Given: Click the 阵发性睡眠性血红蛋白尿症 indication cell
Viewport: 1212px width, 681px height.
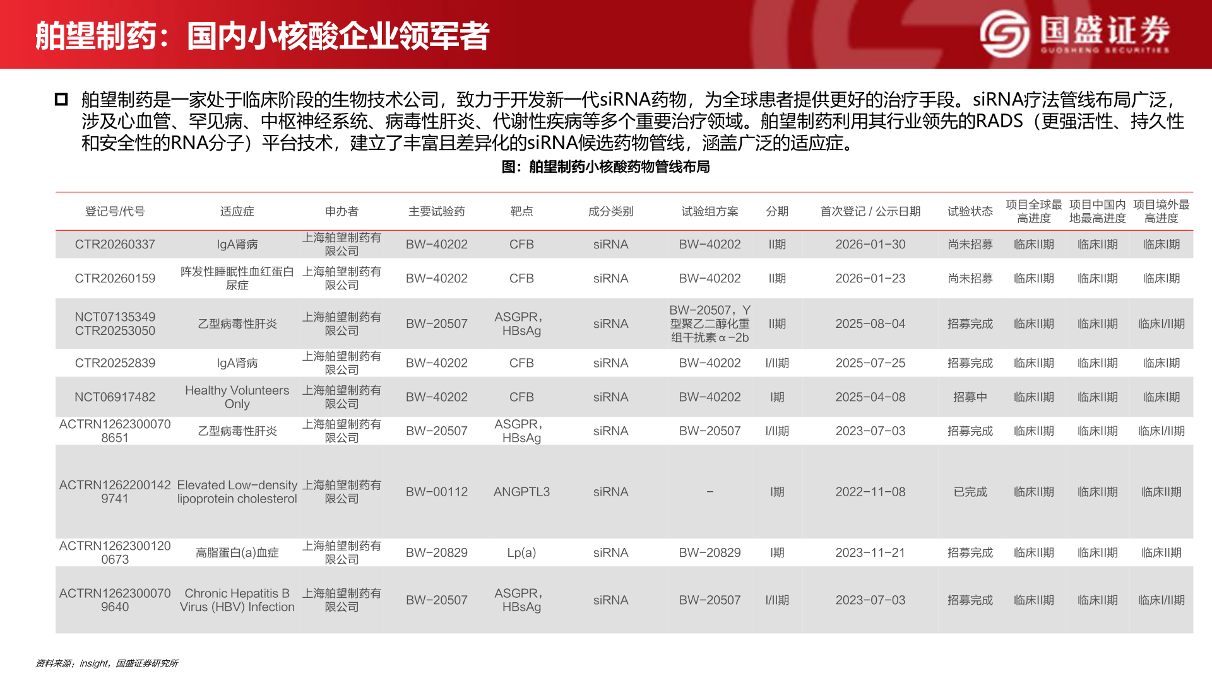Looking at the screenshot, I should coord(237,278).
